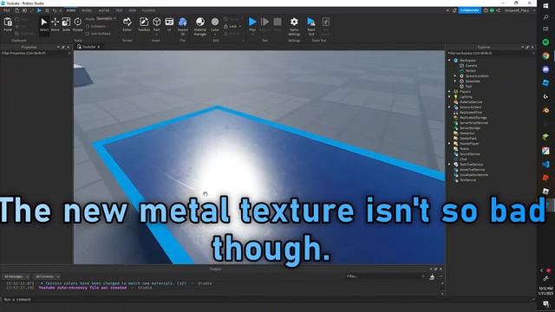The width and height of the screenshot is (555, 312).
Task: Click the Undo arrow in quick access bar
Action: coord(54,10)
